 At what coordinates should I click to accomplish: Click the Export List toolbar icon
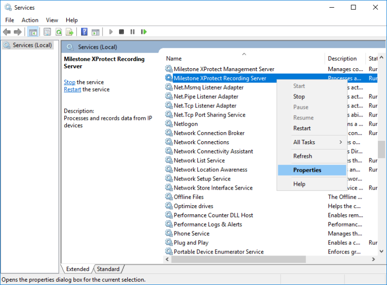click(x=70, y=32)
